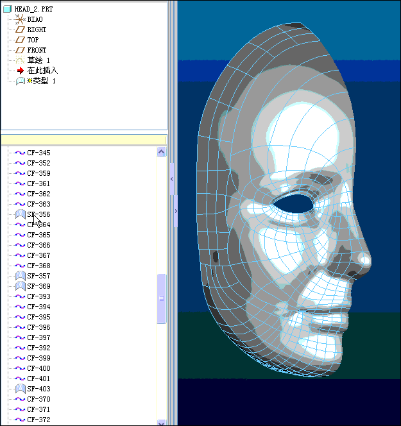Select the TOP label in the model tree
Screen dimensions: 401x426
coord(33,40)
